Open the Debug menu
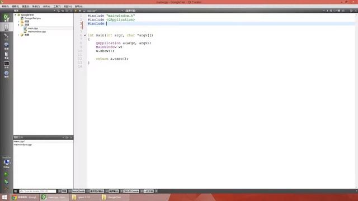Screen dimensions: 358x201 click(x=36, y=6)
